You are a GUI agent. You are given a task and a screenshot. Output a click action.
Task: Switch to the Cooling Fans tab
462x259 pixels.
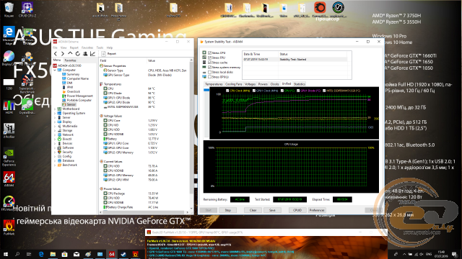pos(234,84)
